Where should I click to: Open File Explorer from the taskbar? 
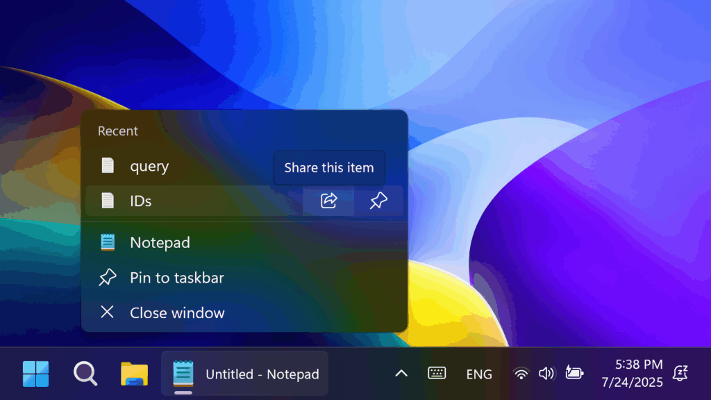(134, 374)
